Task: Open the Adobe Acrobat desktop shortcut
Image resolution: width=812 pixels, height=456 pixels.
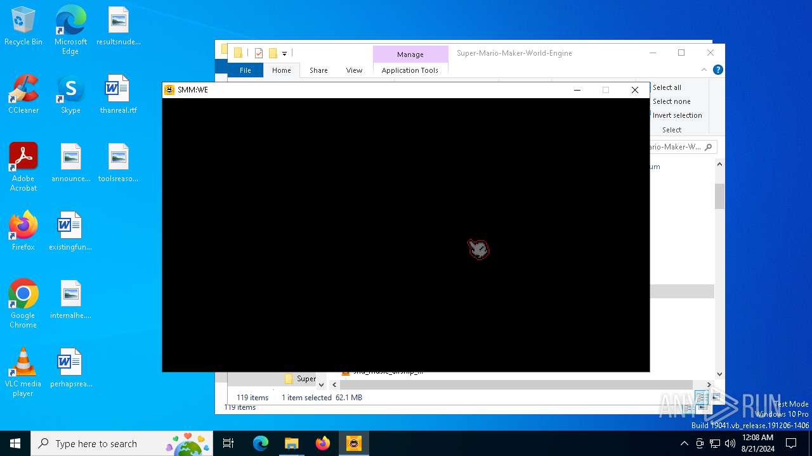Action: click(23, 167)
